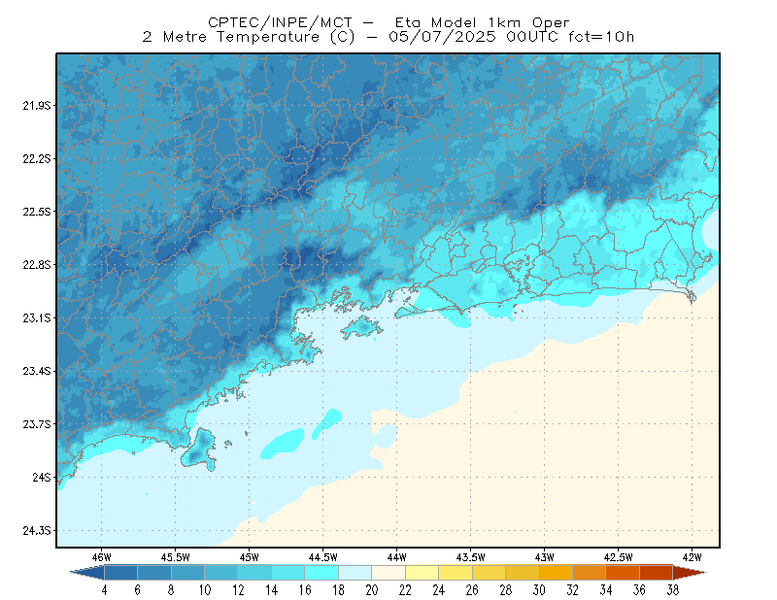Select the dark red 36-38 colorbar swatch
This screenshot has width=777, height=600.
(657, 573)
